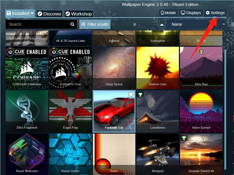
Task: Open the Filter results panel
Action: (95, 24)
